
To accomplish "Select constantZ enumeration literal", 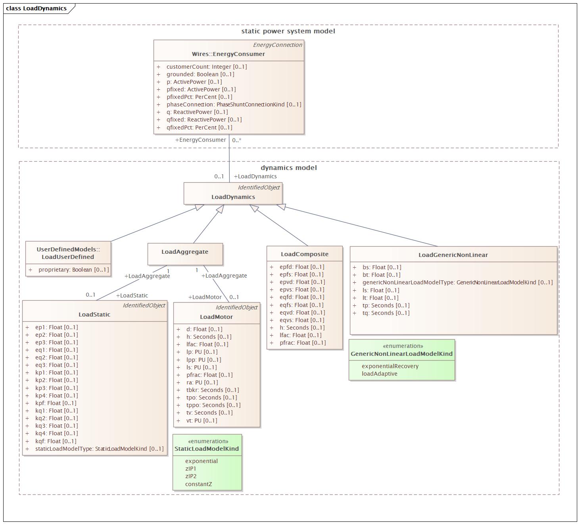I will click(x=198, y=484).
